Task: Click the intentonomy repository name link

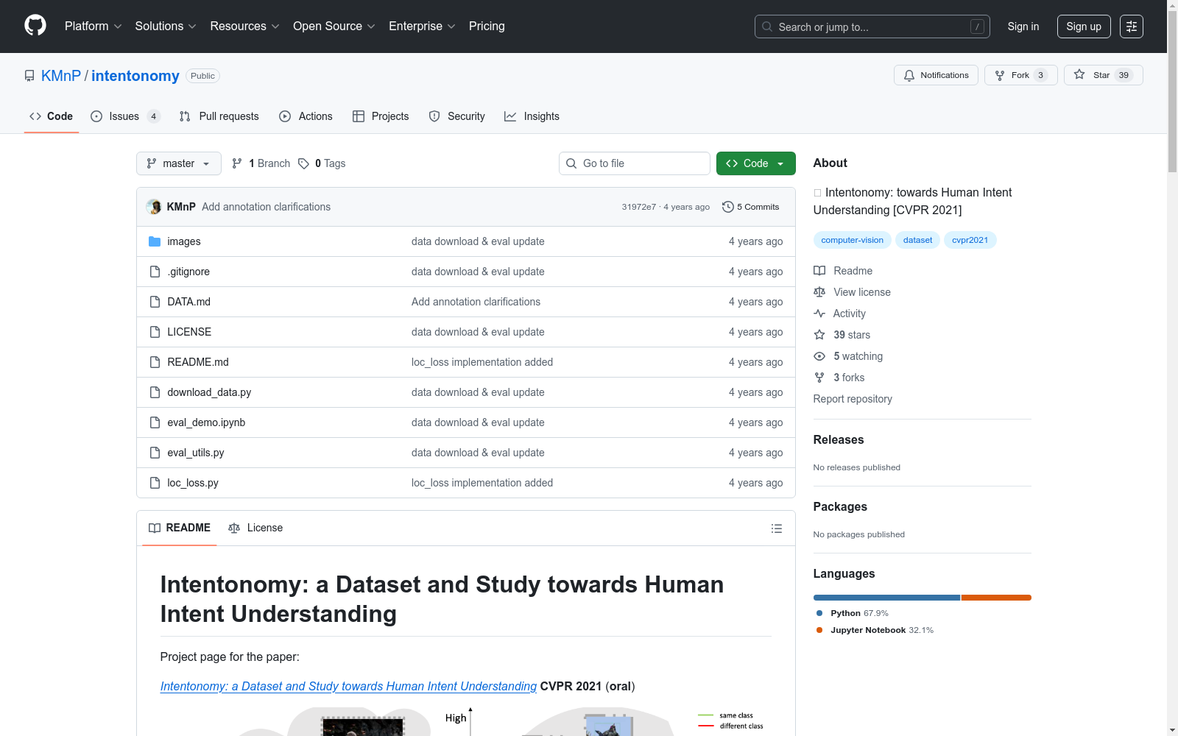Action: point(135,76)
